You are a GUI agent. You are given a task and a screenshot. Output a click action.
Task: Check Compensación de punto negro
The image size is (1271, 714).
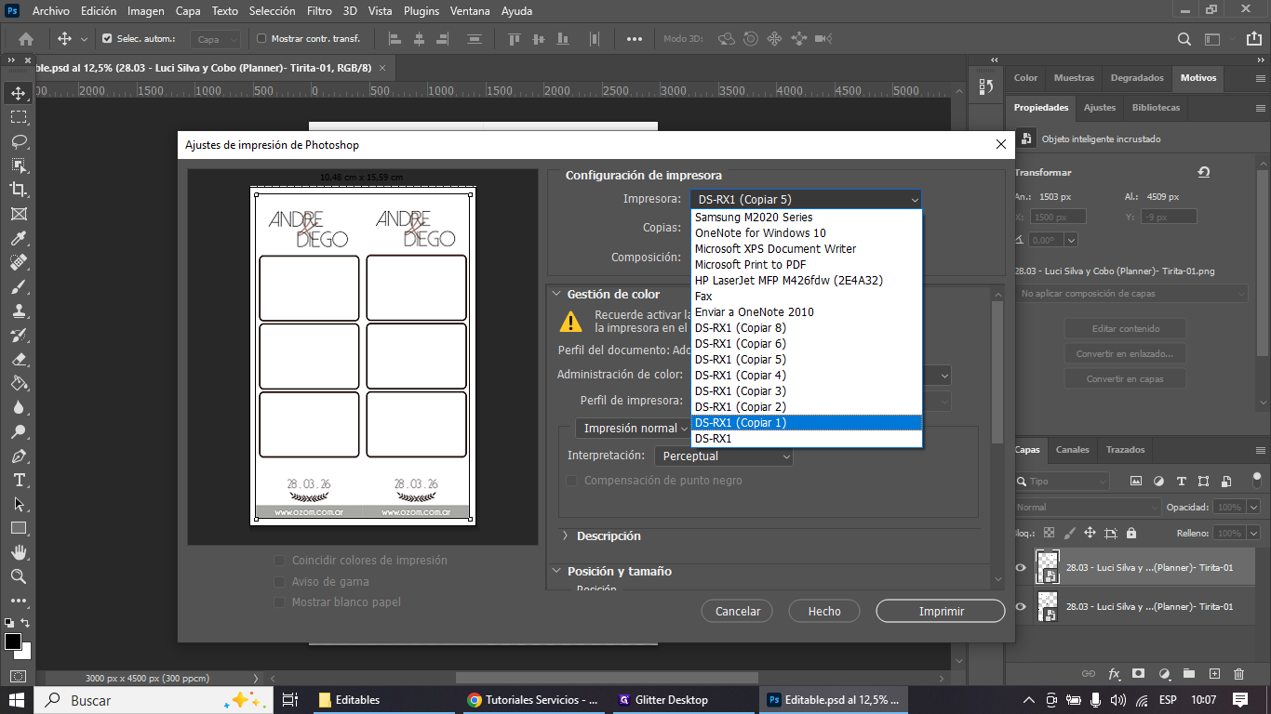572,481
